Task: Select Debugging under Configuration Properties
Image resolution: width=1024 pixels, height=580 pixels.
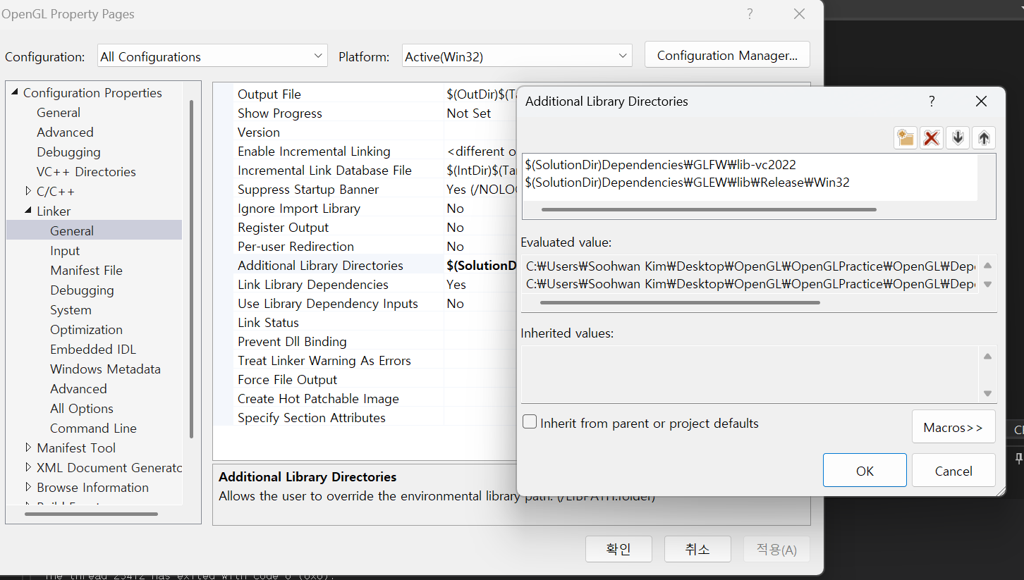Action: pos(68,152)
